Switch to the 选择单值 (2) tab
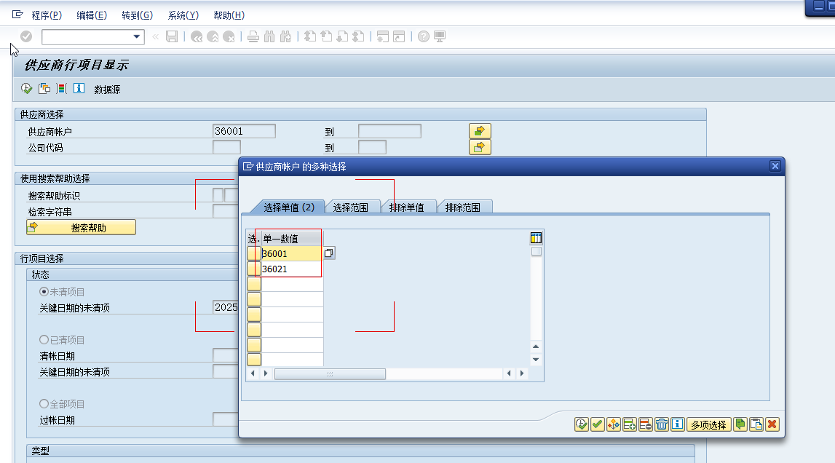The width and height of the screenshot is (835, 463). tap(288, 207)
